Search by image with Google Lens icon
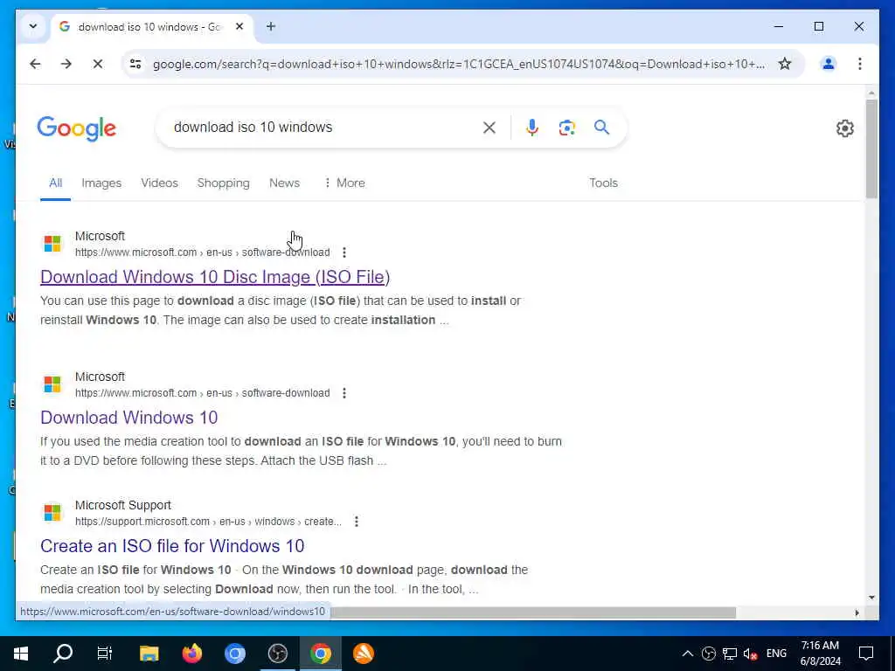This screenshot has width=895, height=671. pos(566,128)
